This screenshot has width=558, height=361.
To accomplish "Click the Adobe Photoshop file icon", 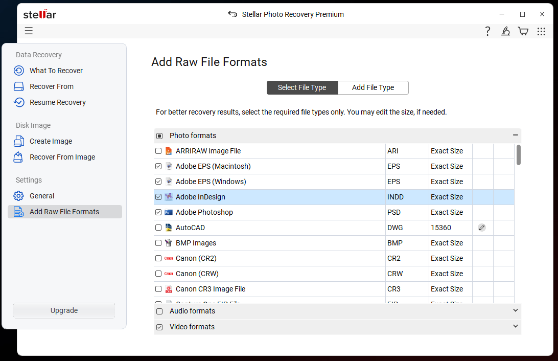I will coord(169,213).
